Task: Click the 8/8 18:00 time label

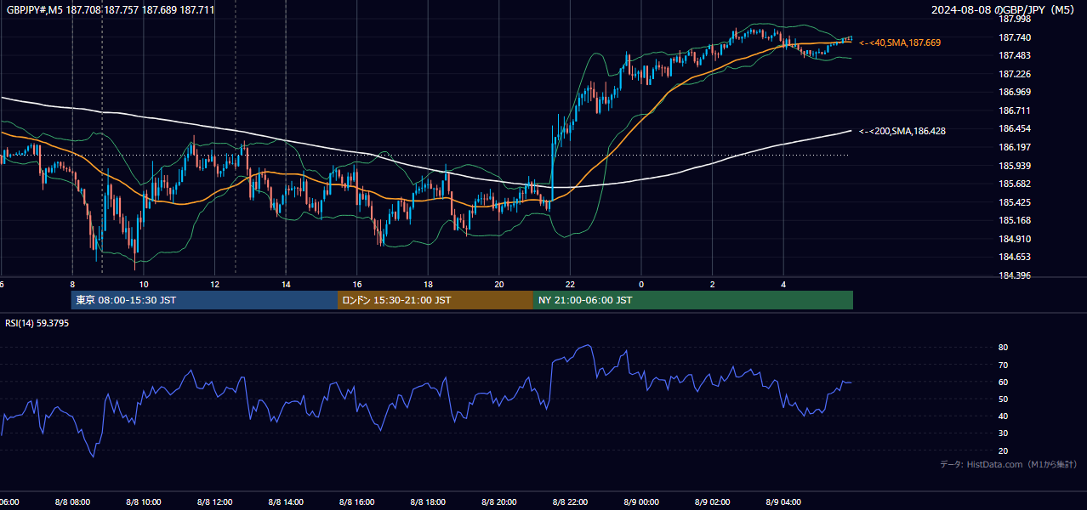Action: 428,502
